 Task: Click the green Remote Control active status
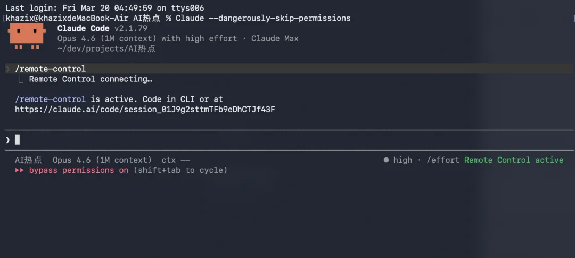coord(513,160)
